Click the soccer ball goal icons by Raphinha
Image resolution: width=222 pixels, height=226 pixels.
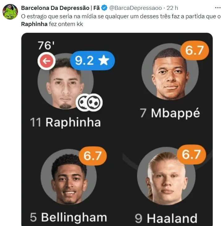pos(89,102)
